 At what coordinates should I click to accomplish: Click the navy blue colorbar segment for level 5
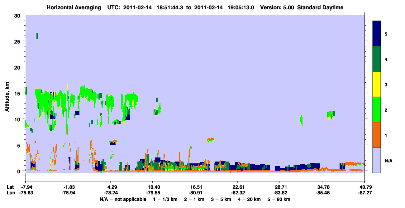377,34
